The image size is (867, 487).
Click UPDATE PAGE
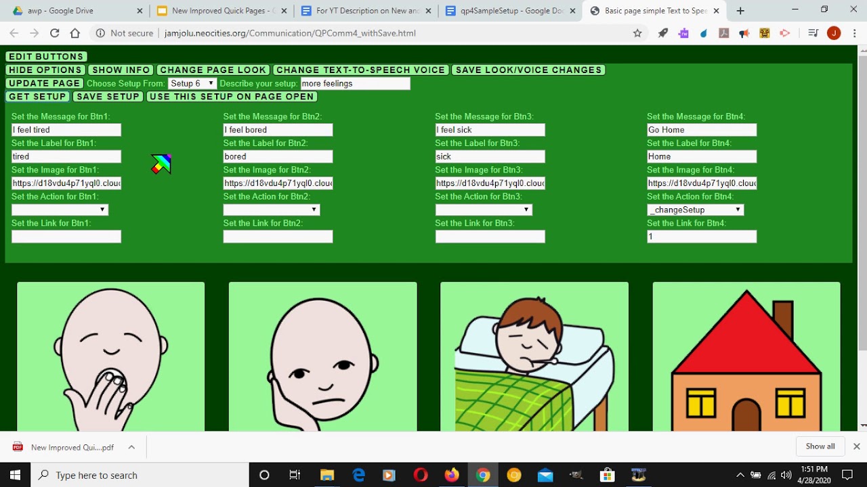45,83
